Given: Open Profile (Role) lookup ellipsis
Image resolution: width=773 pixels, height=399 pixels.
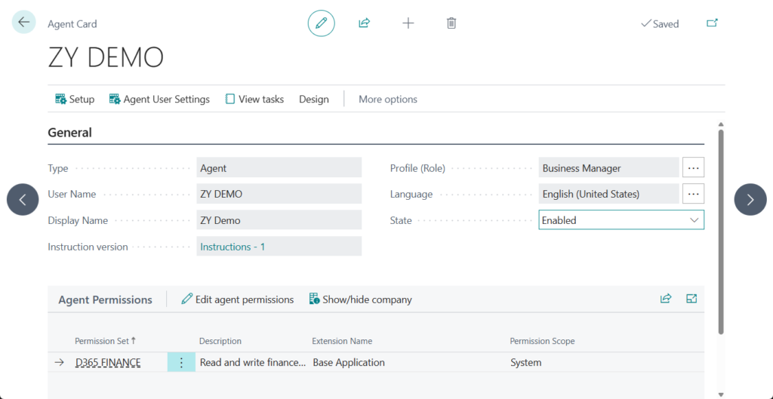Looking at the screenshot, I should coord(693,168).
